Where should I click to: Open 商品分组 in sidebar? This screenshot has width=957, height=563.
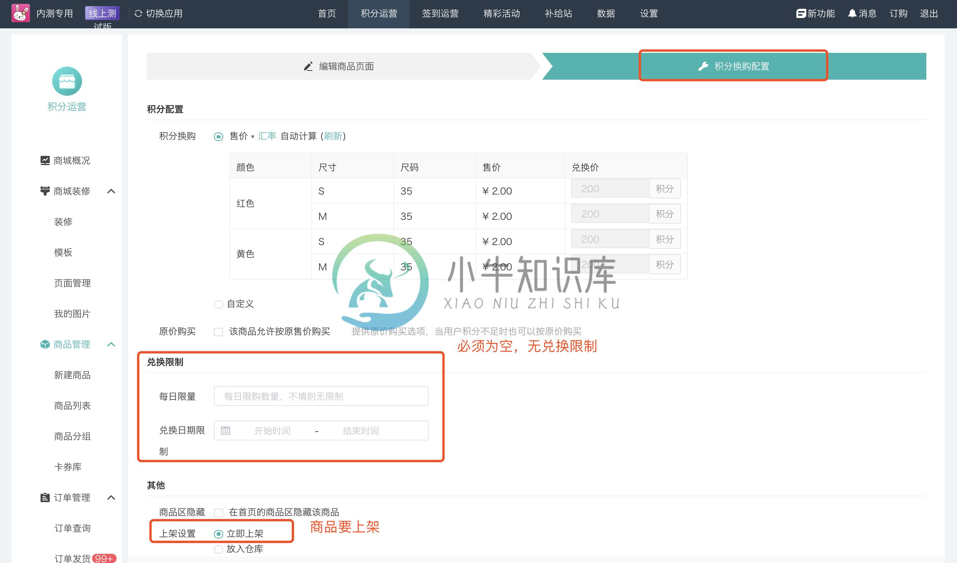click(72, 436)
